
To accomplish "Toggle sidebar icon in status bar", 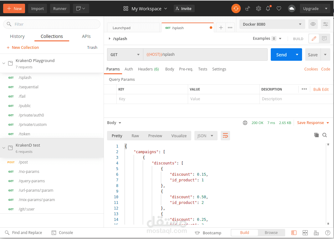I will pos(294,233).
